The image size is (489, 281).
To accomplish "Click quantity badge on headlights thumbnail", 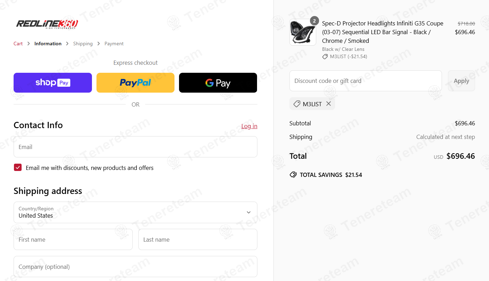I will 314,21.
